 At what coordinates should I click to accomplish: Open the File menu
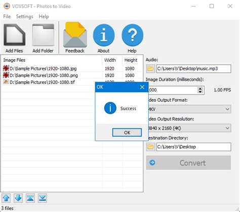coord(7,17)
